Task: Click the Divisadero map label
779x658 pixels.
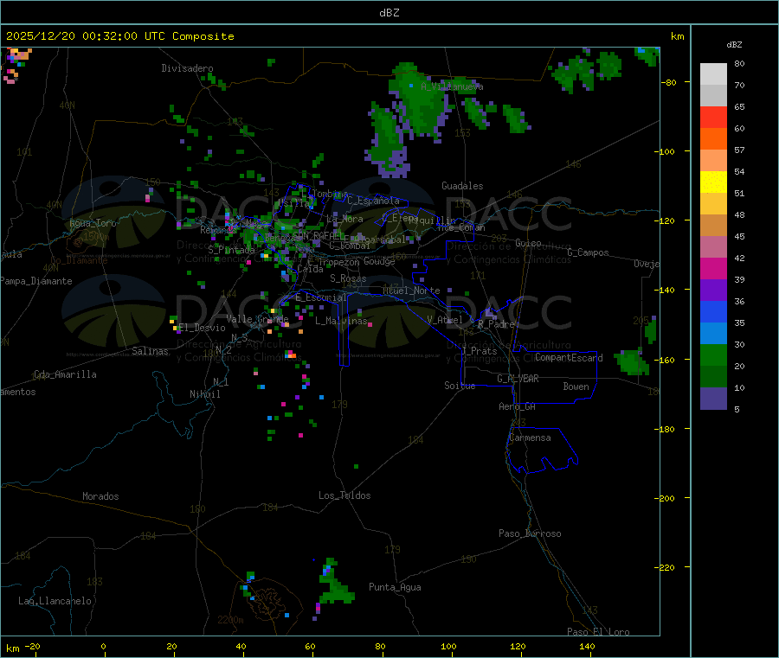Action: pos(187,68)
